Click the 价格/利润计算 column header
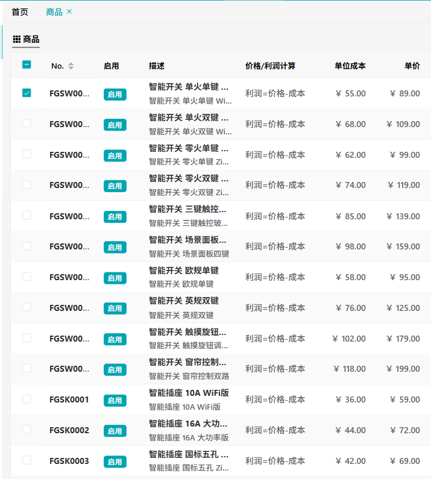This screenshot has width=431, height=479. [270, 66]
